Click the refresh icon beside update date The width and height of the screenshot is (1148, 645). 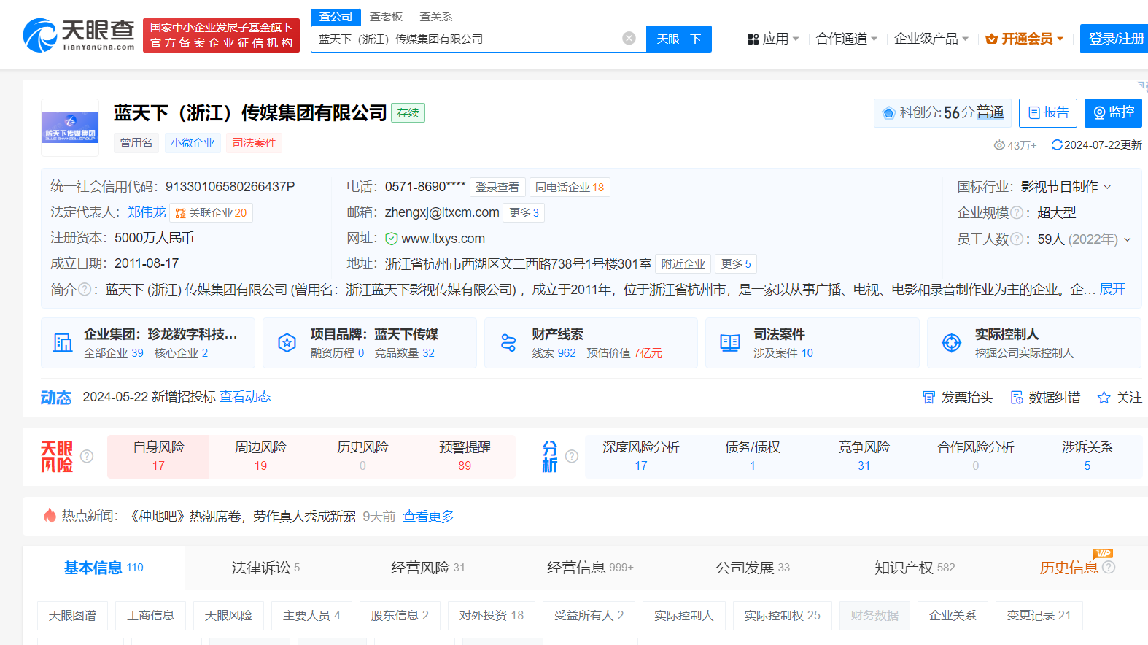pos(1057,145)
